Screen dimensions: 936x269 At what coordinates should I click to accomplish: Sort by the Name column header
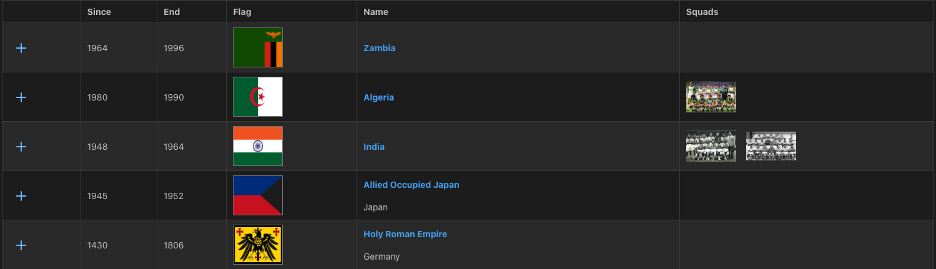click(x=376, y=12)
